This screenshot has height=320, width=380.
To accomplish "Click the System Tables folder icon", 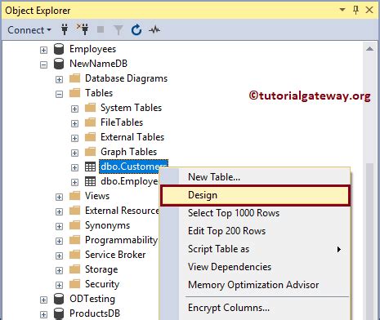I will tap(90, 108).
